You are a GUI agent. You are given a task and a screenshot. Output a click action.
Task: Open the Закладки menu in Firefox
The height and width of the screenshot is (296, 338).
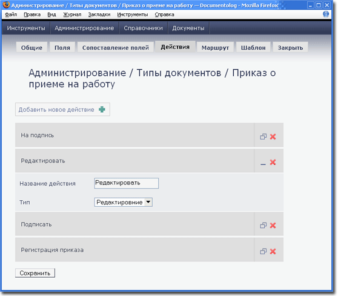click(99, 15)
